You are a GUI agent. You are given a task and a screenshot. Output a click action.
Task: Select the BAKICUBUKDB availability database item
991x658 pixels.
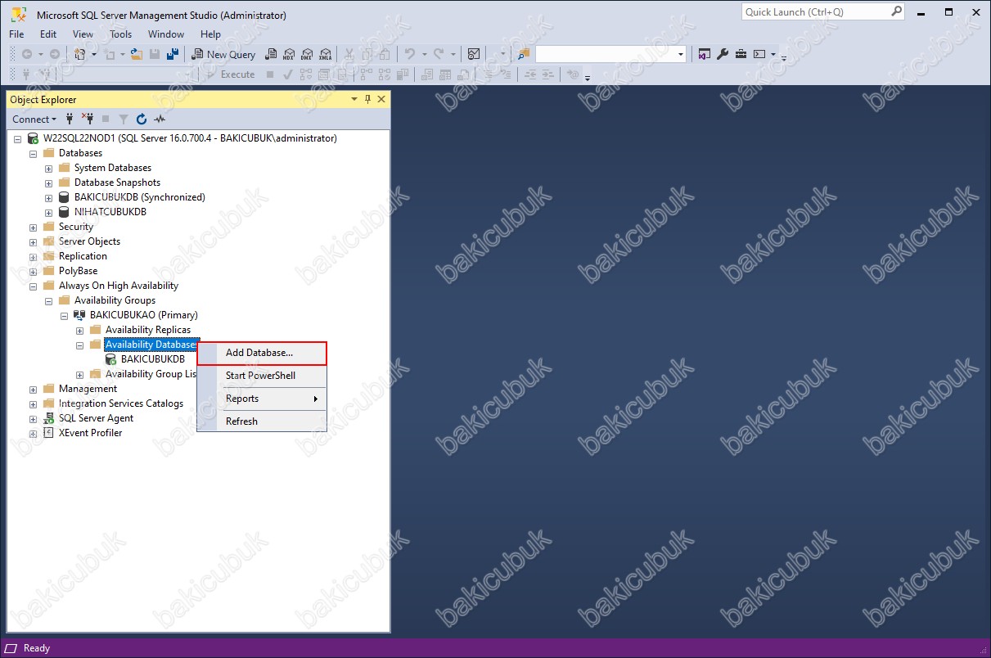152,359
